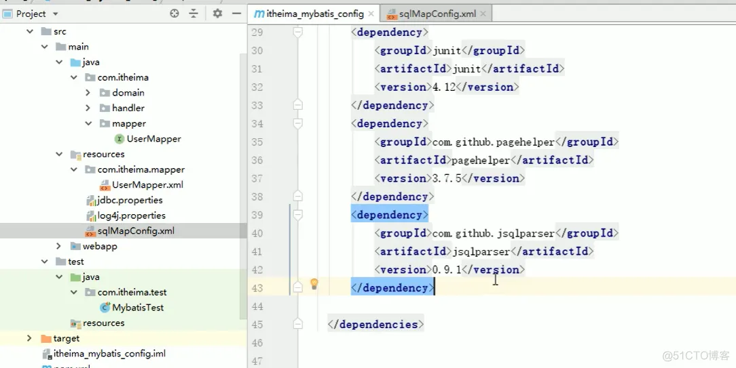Collapse the com.itheima.mapper resource folder
Screen dimensions: 736x368
[x=74, y=169]
